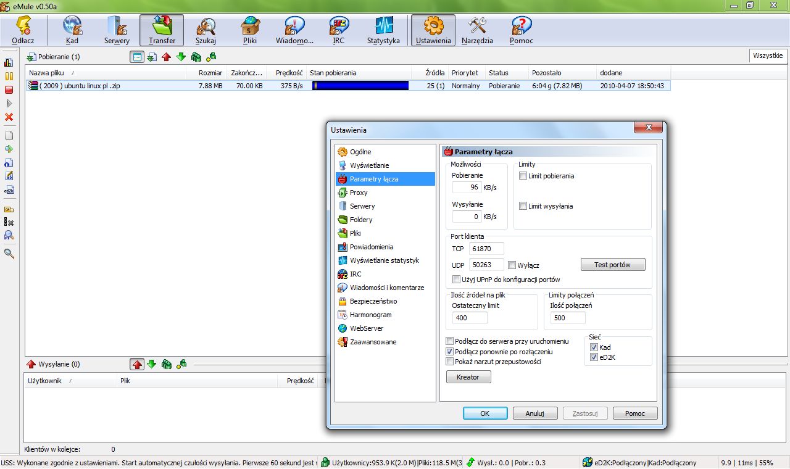Enable Użyj UPnP do konfiguracji portów
Screen dimensions: 790x469
pyautogui.click(x=457, y=280)
